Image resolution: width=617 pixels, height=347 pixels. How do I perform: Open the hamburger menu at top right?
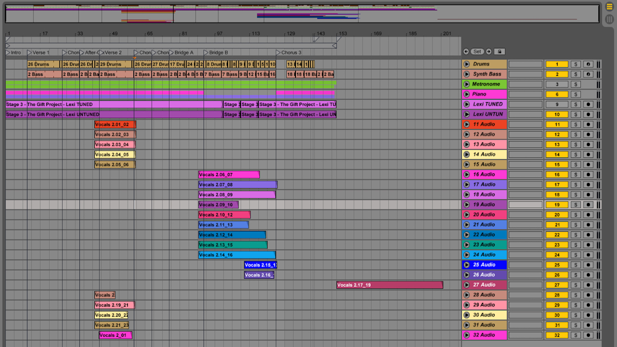click(x=609, y=7)
